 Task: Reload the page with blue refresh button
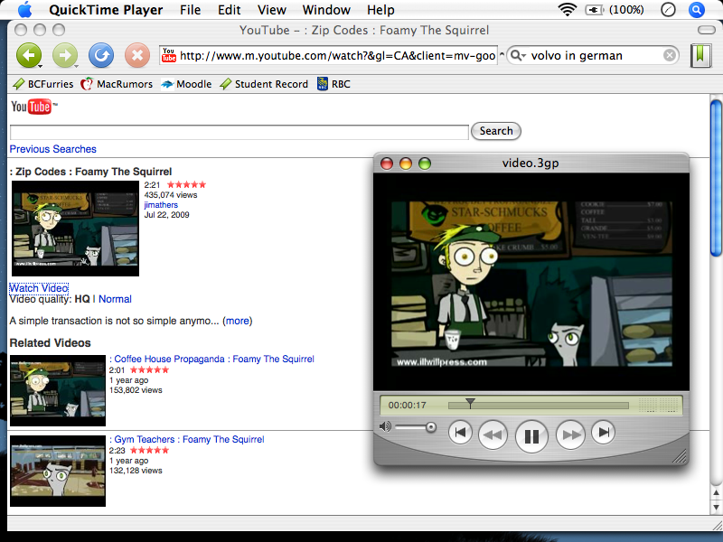pos(101,56)
